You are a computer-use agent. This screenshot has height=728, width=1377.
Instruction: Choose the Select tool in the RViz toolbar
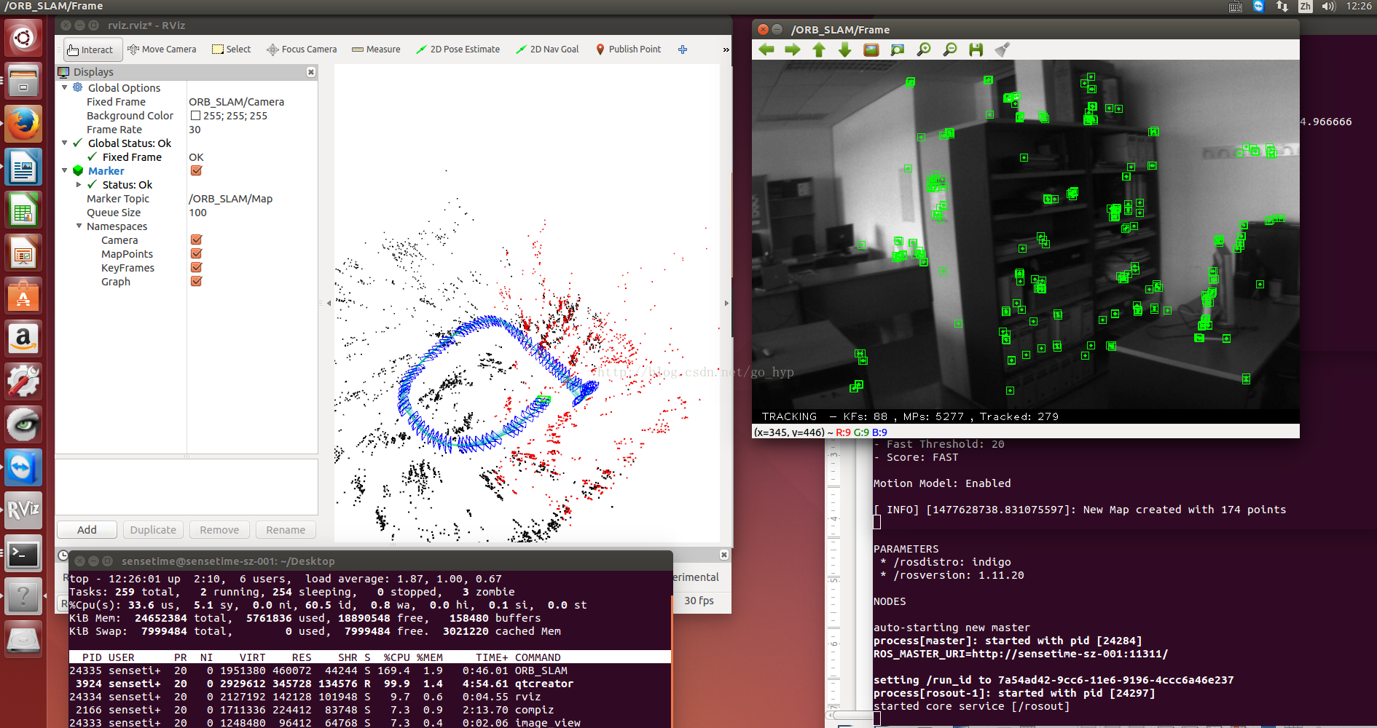[231, 50]
